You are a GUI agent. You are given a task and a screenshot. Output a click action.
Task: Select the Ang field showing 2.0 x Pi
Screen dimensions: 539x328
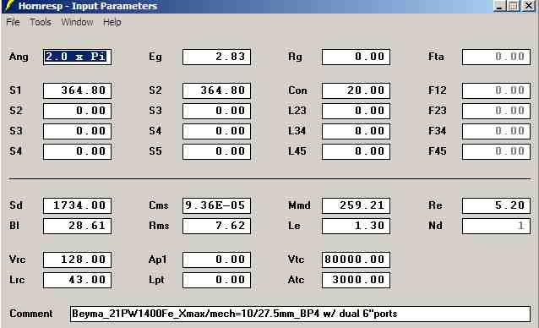point(78,57)
